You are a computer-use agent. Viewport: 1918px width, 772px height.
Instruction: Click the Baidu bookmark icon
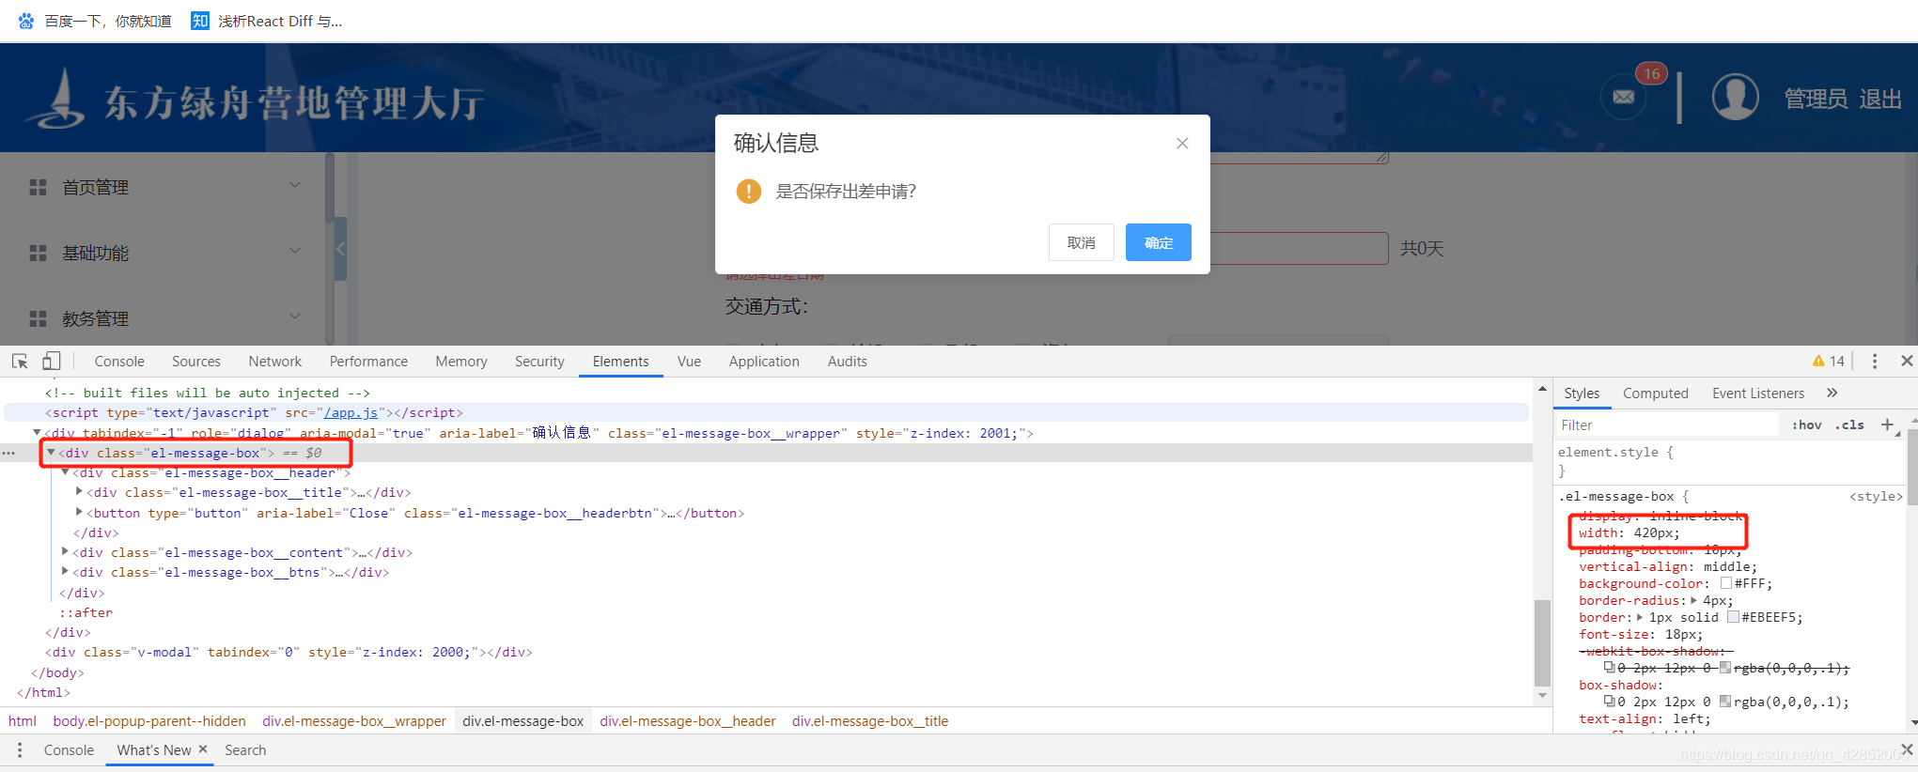(26, 21)
